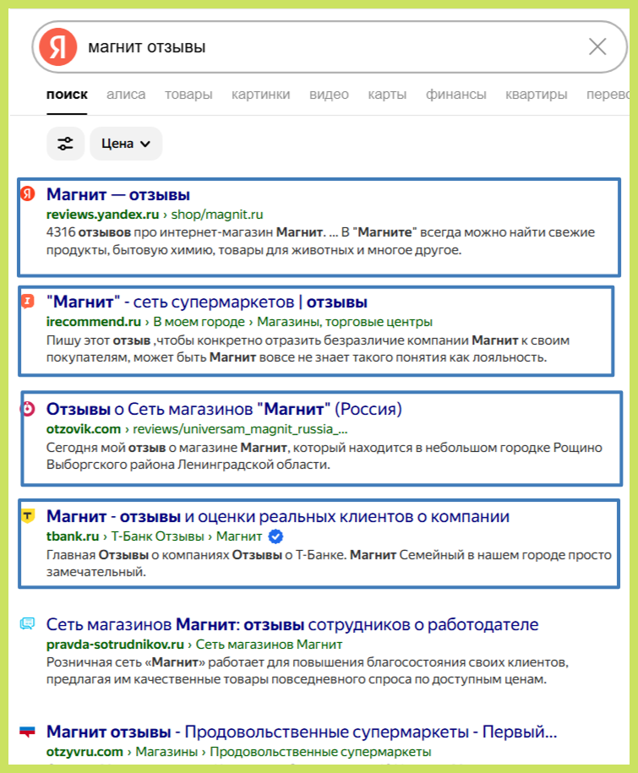The height and width of the screenshot is (773, 638).
Task: Click 'Т-Банк Отзывы' breadcrumb
Action: pyautogui.click(x=157, y=536)
